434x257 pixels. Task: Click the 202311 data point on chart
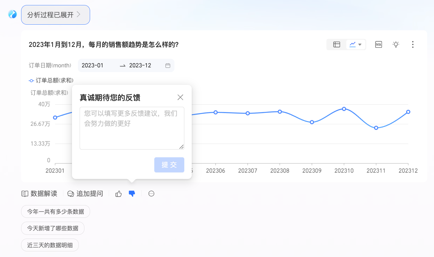click(x=376, y=128)
